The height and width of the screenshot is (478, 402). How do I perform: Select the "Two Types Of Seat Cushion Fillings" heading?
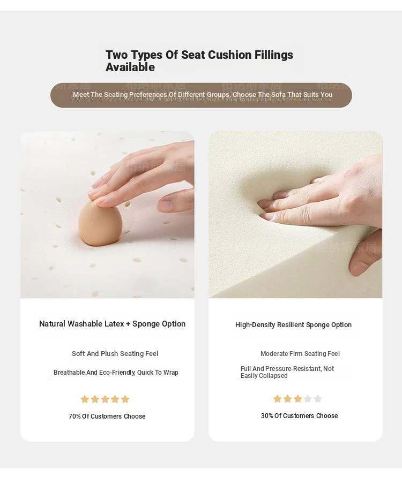(199, 61)
